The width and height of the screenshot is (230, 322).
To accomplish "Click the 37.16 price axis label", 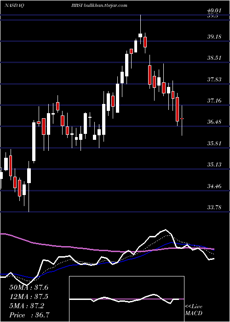I will coord(214,100).
